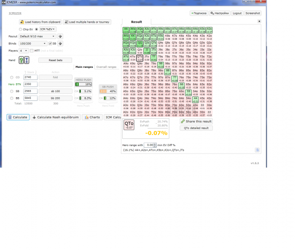Open the ICM %EV dropdown
Viewport: 295px width, 250px height.
pyautogui.click(x=48, y=29)
